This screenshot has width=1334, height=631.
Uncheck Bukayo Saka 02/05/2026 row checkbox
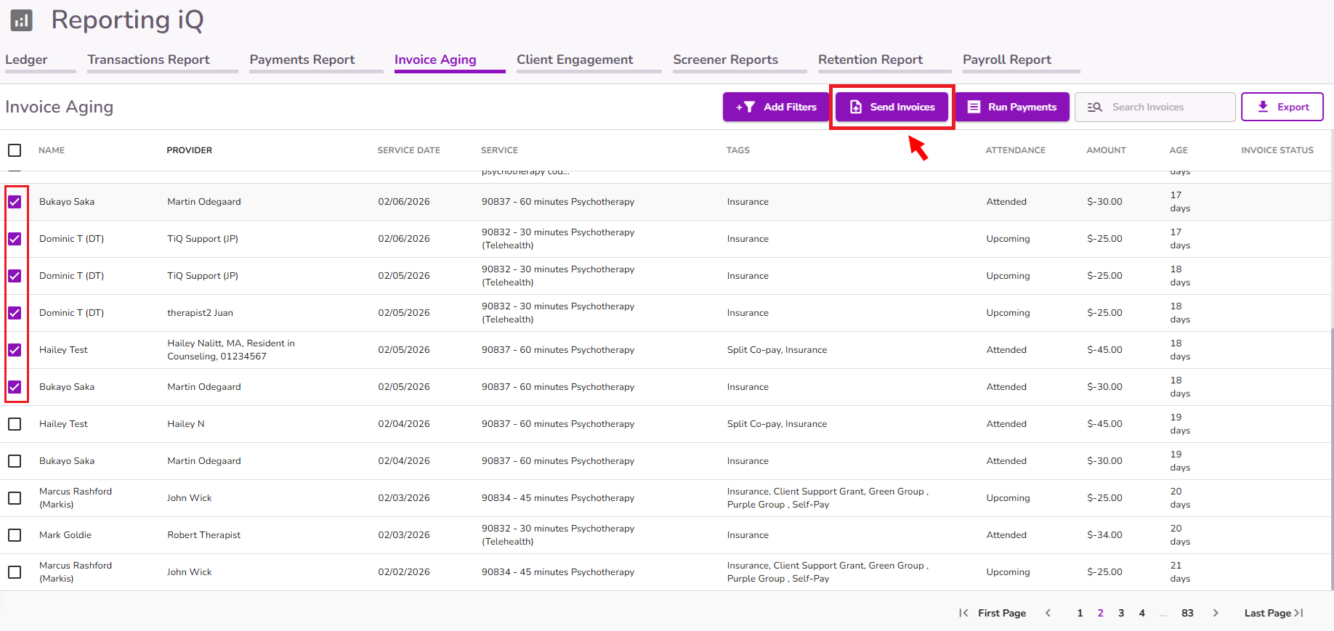point(15,387)
